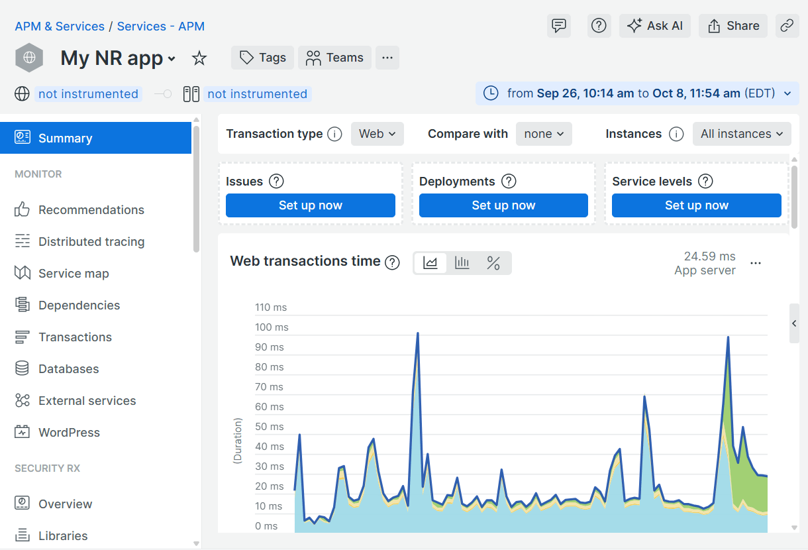The height and width of the screenshot is (550, 808).
Task: Go to Distributed tracing
Action: (91, 242)
